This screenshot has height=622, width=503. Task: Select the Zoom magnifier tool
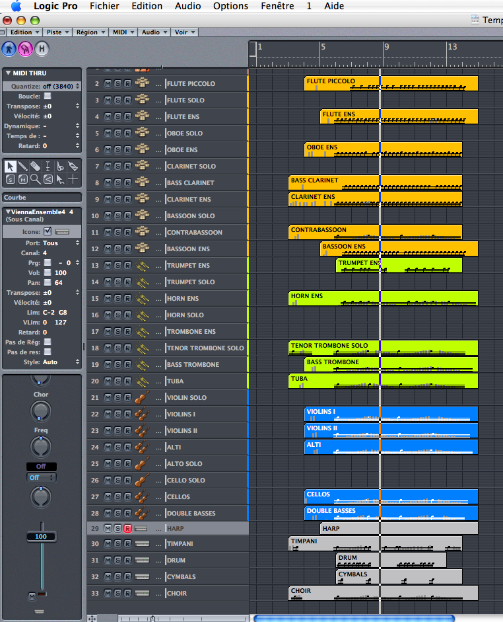[x=35, y=179]
